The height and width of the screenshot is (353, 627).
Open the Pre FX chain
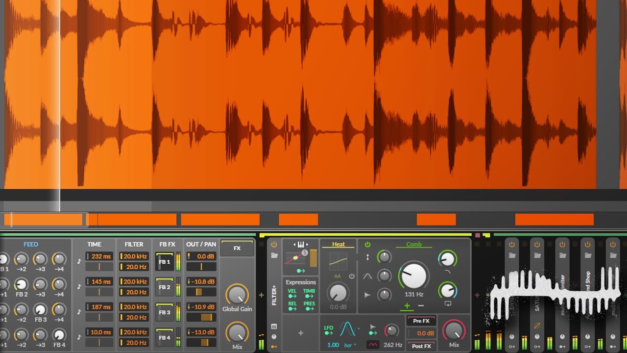click(x=421, y=321)
